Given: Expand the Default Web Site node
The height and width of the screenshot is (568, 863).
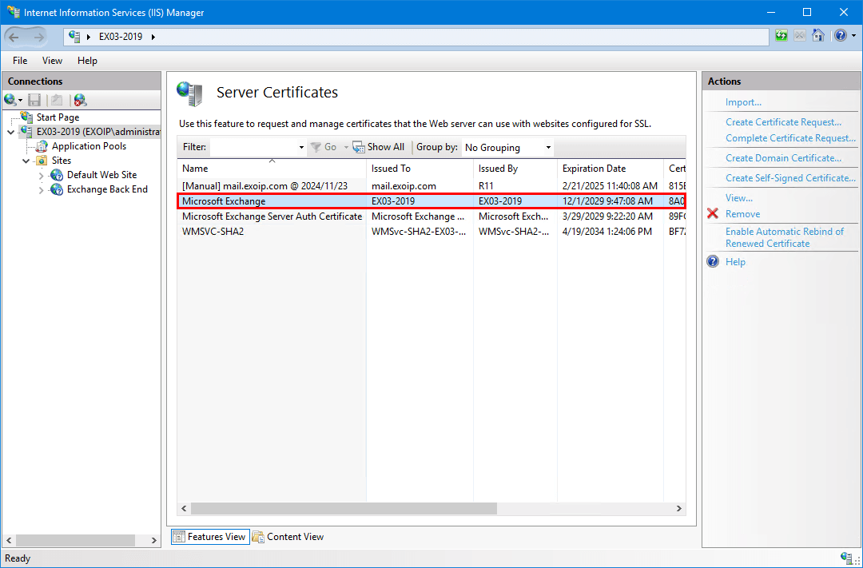Looking at the screenshot, I should click(x=42, y=175).
